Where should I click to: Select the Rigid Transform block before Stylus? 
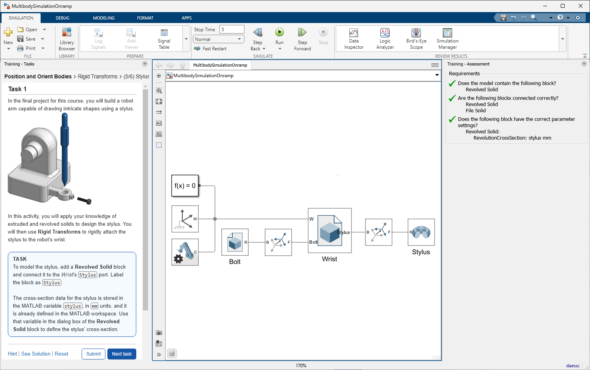pyautogui.click(x=379, y=232)
